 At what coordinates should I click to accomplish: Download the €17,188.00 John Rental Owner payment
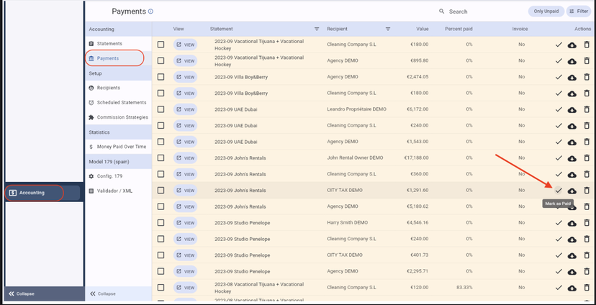click(572, 158)
